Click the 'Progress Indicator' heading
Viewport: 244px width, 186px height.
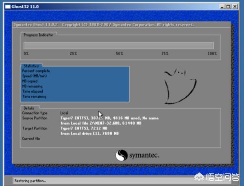coord(38,35)
